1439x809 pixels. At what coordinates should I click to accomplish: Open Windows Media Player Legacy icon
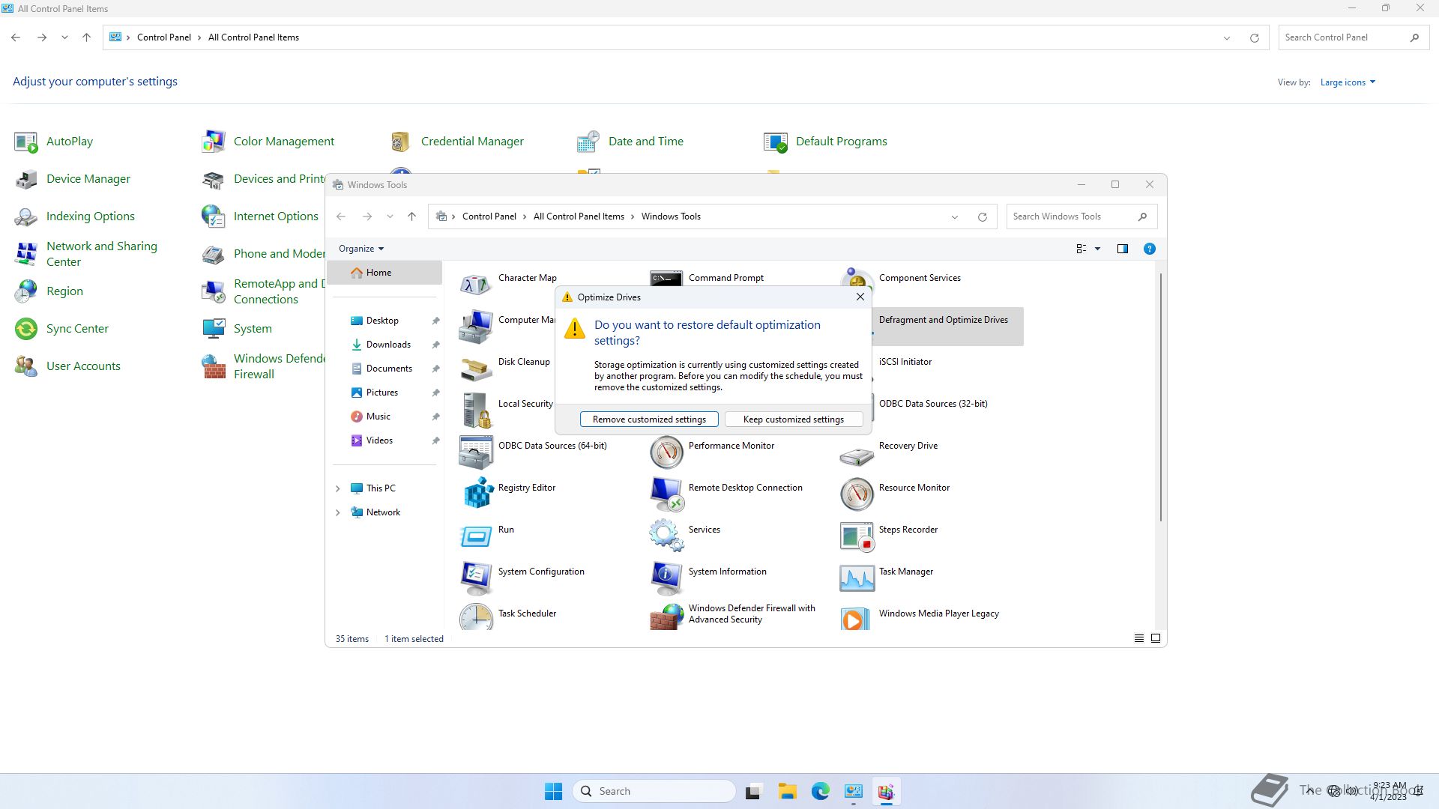coord(857,618)
